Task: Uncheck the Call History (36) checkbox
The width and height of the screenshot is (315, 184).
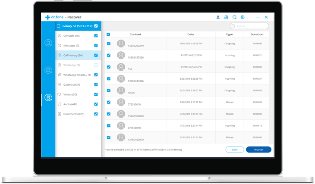Action: pyautogui.click(x=96, y=55)
